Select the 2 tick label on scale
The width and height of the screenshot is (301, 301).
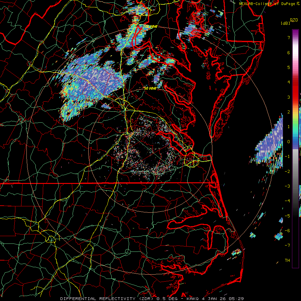pos(289,112)
